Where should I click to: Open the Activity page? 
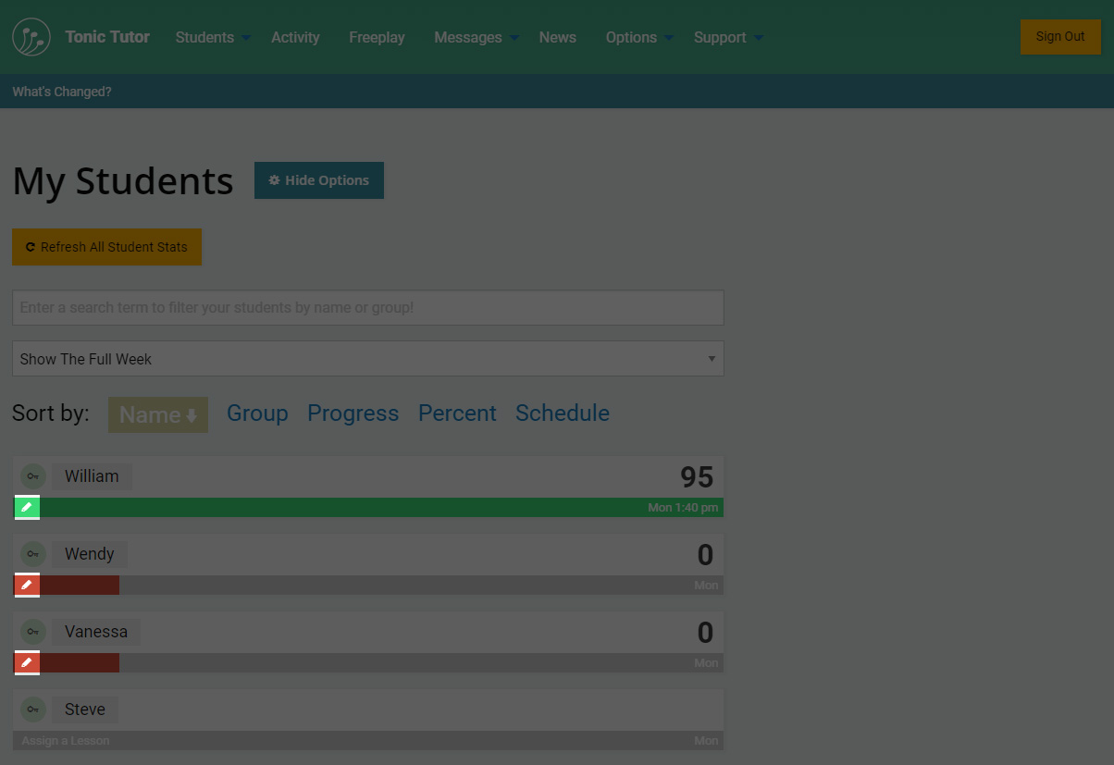tap(295, 37)
